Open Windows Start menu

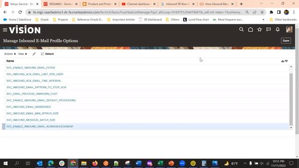[6, 163]
